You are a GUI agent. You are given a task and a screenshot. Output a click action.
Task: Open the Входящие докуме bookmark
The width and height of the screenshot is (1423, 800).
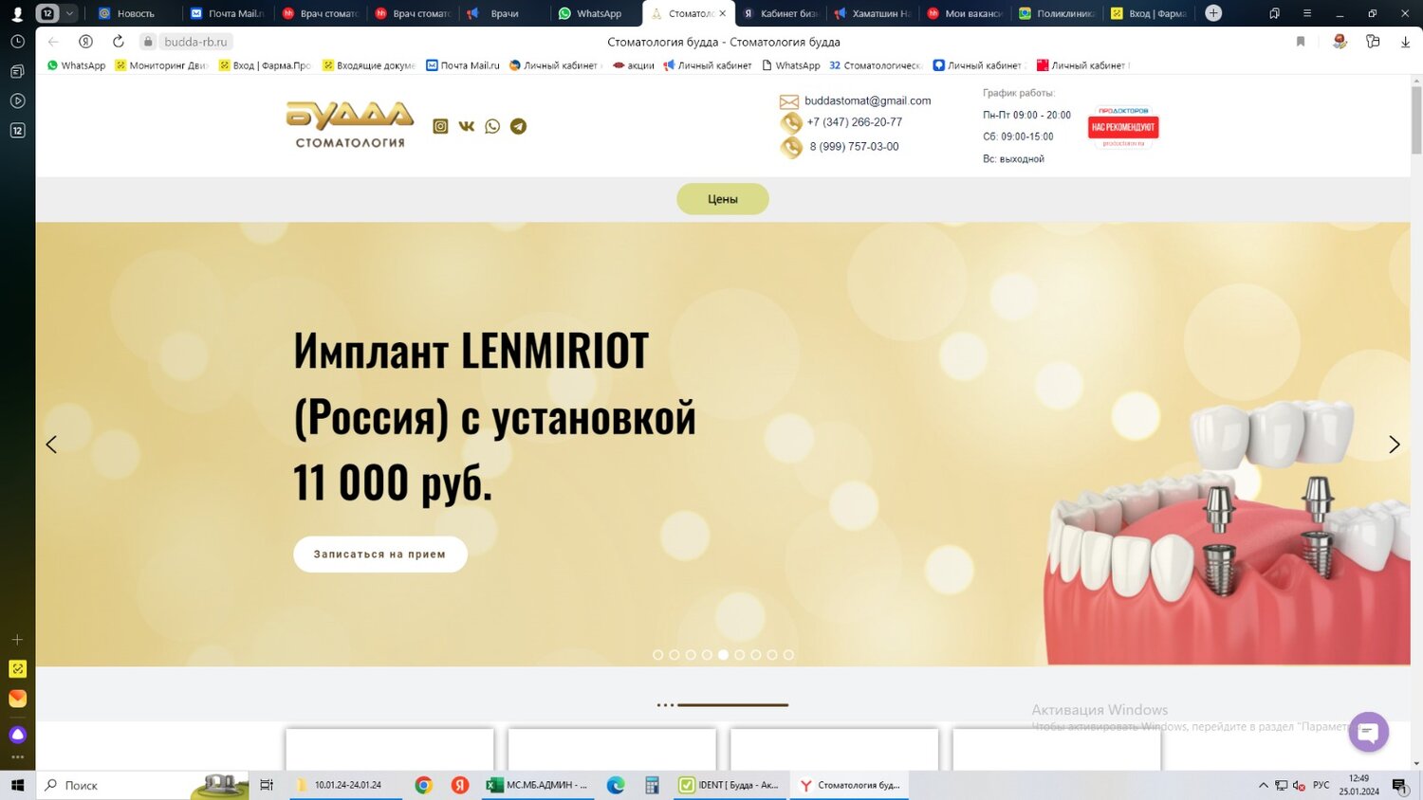click(x=368, y=65)
